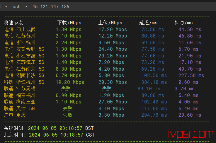Select the 45.121.147.186 breadcrumb entry
The width and height of the screenshot is (216, 143).
click(51, 7)
